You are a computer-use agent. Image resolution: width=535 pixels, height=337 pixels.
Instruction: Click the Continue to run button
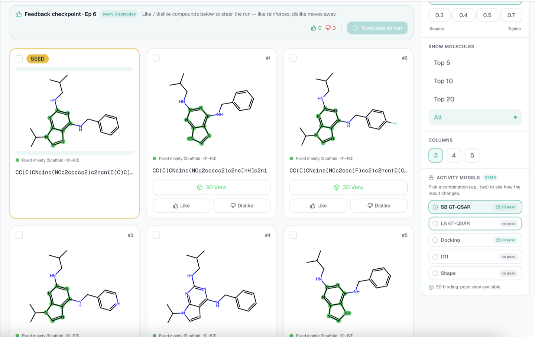pos(377,28)
